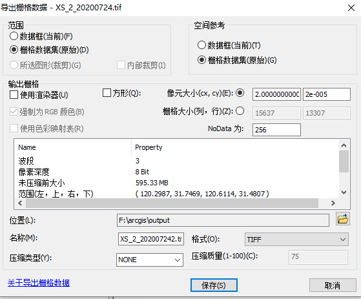Viewport: 361px width, 299px height.
Task: Select the 波段 row in the properties list
Action: click(x=177, y=161)
